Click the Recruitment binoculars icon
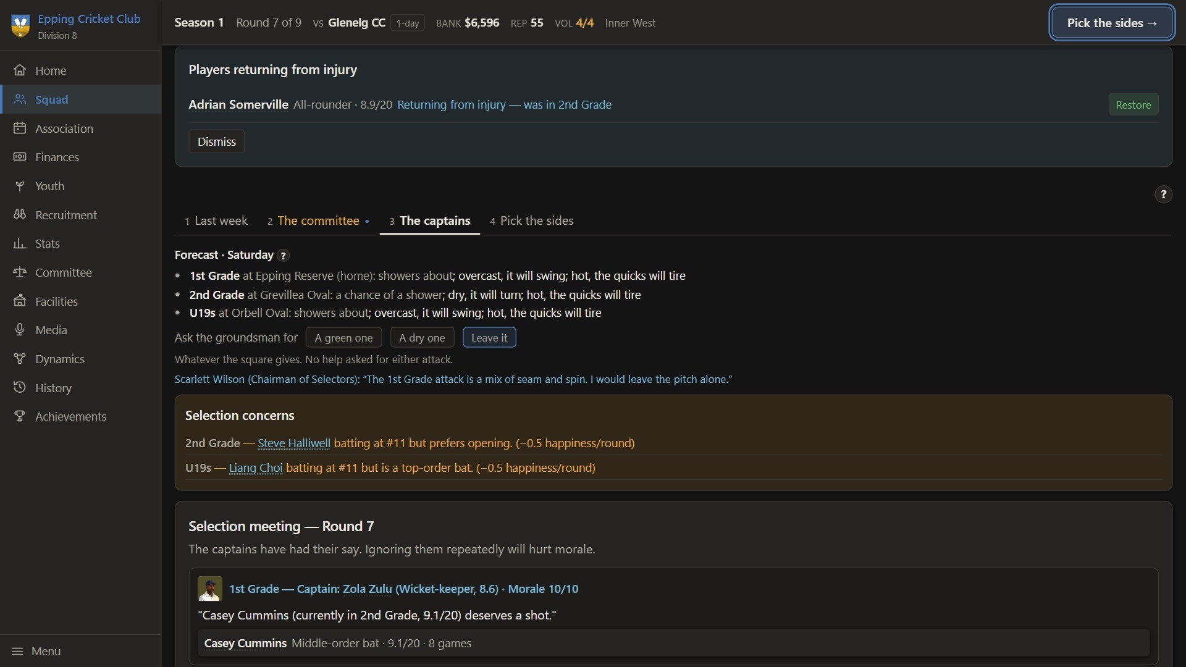Screen dimensions: 1186x667 20,214
